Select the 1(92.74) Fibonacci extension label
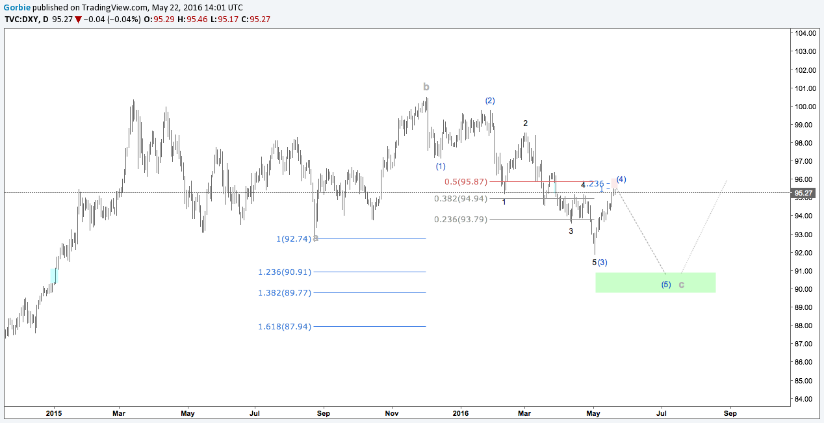Viewport: 824px width, 423px height. [294, 239]
